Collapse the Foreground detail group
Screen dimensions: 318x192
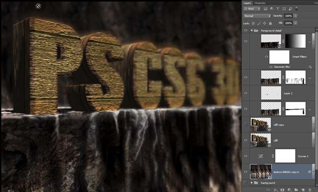pyautogui.click(x=252, y=31)
